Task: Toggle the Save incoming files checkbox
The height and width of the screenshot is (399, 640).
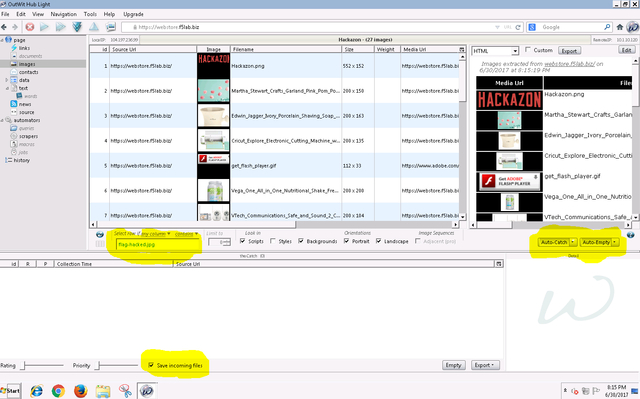Action: pyautogui.click(x=151, y=365)
